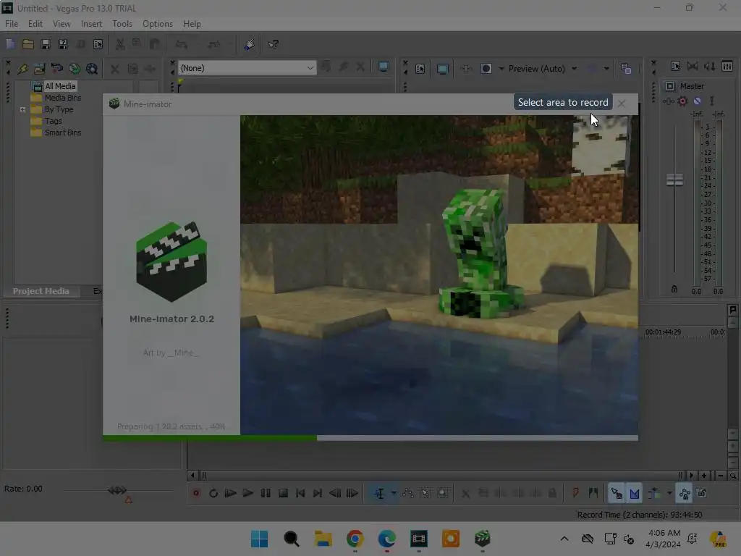Click Go to Start button in transport
This screenshot has height=556, width=741.
point(300,493)
